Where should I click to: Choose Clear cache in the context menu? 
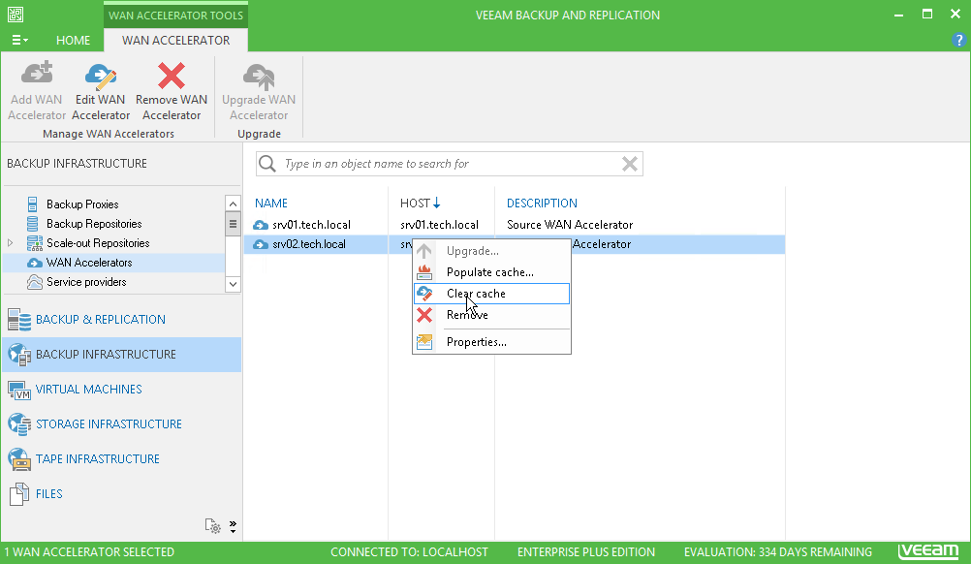click(491, 294)
